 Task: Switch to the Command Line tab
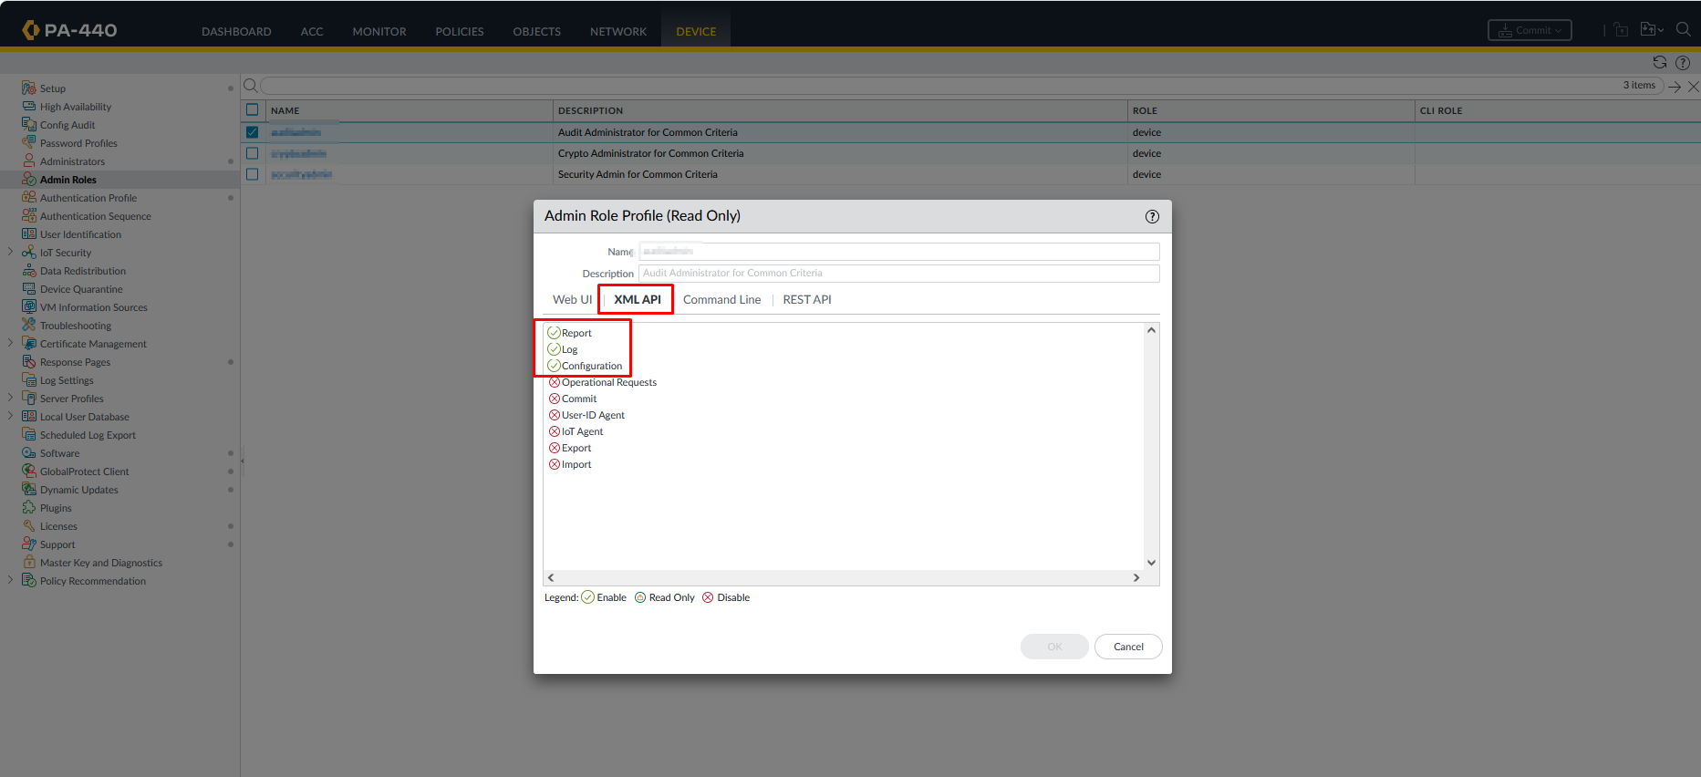coord(721,299)
